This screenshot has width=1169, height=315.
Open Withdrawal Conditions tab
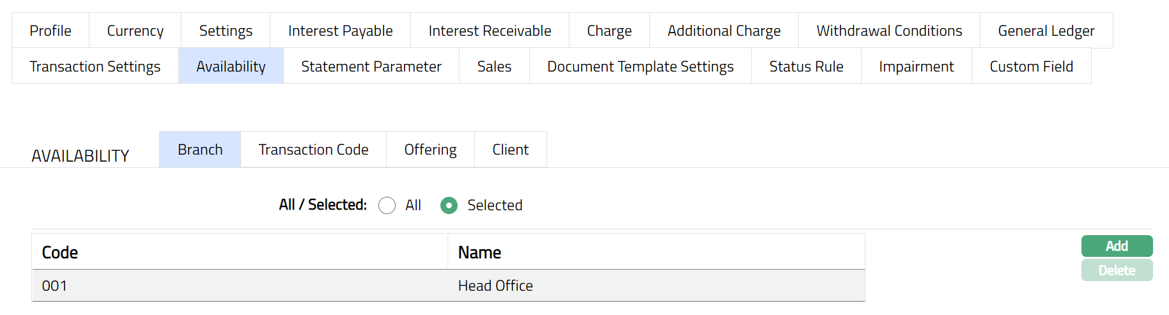(889, 31)
